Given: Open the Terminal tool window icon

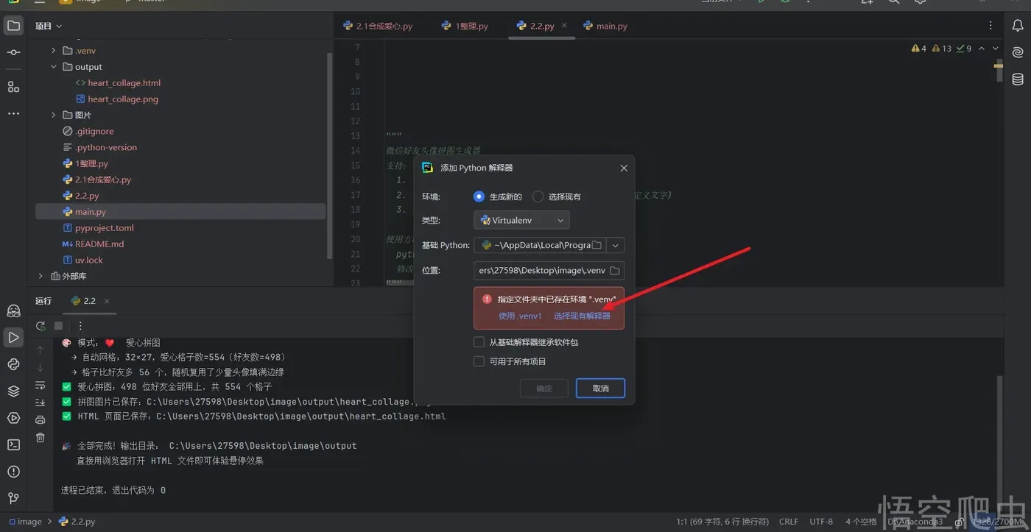Looking at the screenshot, I should click(13, 444).
